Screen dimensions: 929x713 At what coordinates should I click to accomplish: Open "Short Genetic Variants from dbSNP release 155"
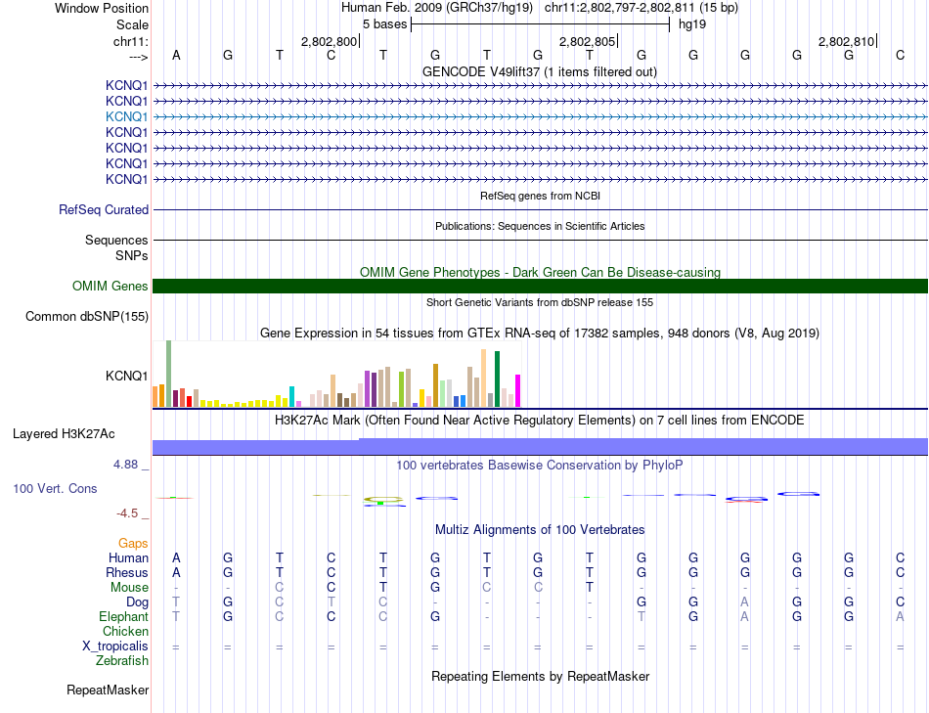pyautogui.click(x=540, y=302)
